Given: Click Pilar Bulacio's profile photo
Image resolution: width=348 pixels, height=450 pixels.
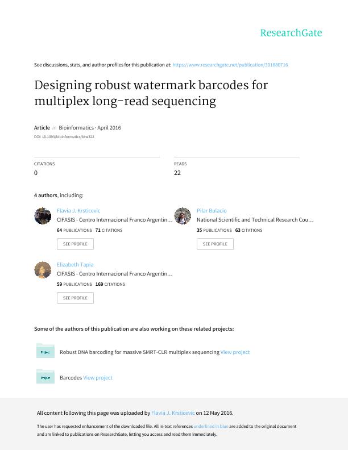Looking at the screenshot, I should tap(183, 216).
